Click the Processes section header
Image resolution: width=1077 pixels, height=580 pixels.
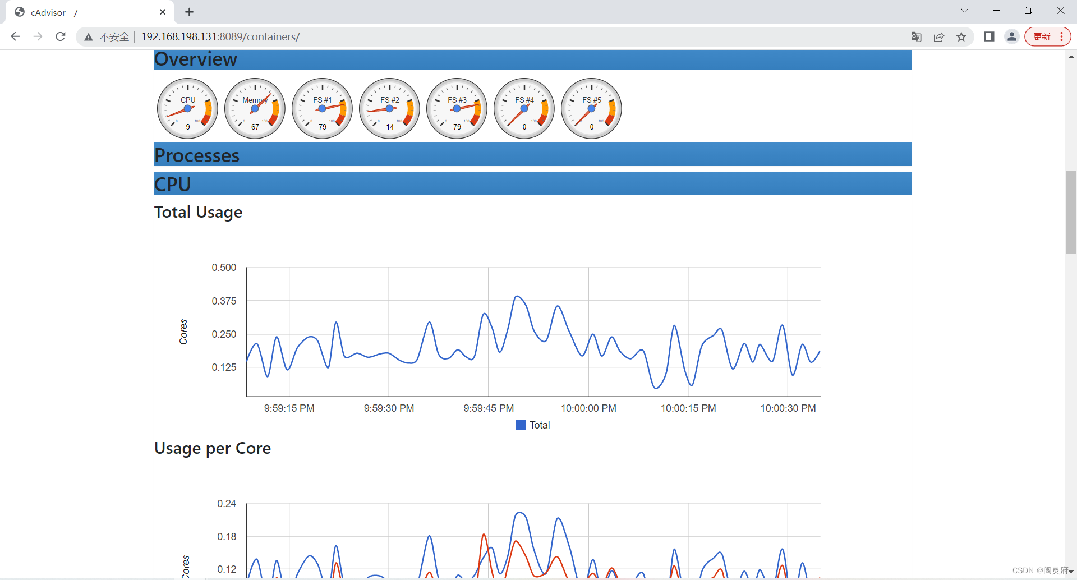tap(532, 154)
